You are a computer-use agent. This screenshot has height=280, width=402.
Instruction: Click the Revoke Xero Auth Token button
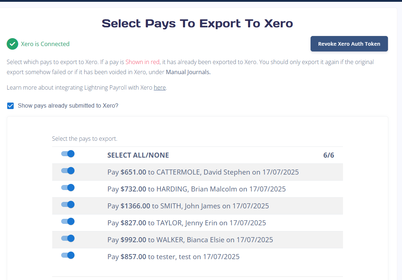tap(349, 44)
